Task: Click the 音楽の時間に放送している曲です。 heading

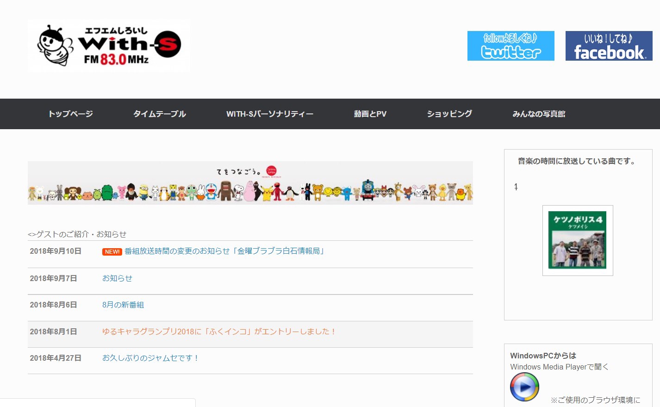Action: [x=577, y=161]
